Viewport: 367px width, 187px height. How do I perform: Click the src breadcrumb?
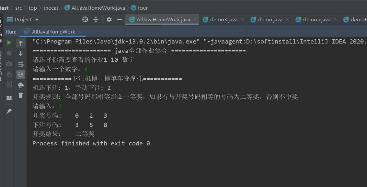18,8
